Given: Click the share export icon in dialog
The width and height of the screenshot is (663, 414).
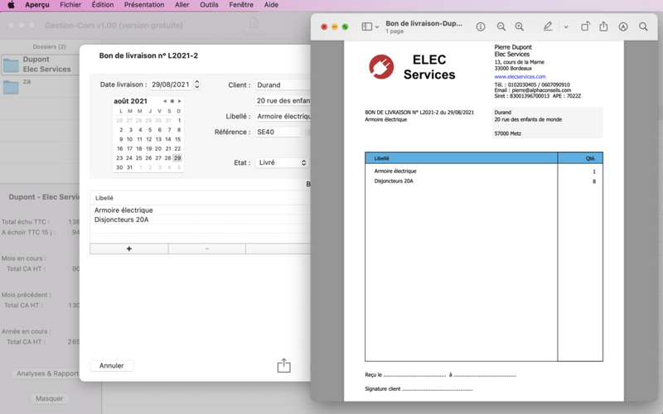Looking at the screenshot, I should 283,365.
